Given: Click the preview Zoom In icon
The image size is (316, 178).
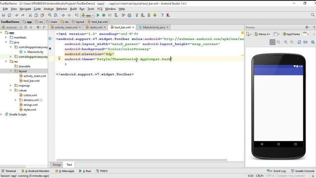Looking at the screenshot, I should tap(286, 42).
